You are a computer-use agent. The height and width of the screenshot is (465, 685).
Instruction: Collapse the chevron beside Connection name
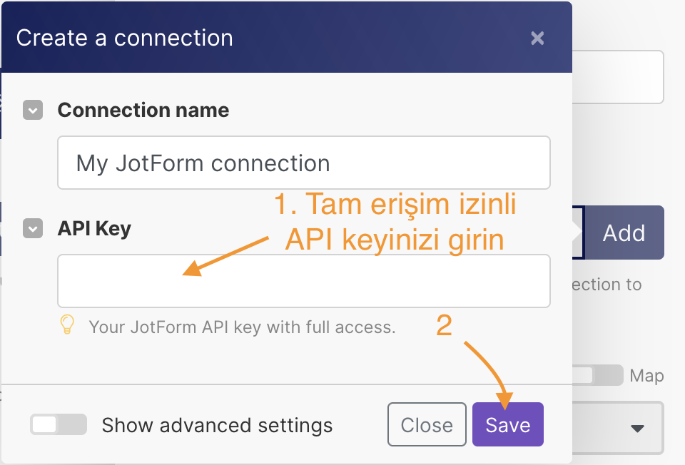[x=33, y=111]
